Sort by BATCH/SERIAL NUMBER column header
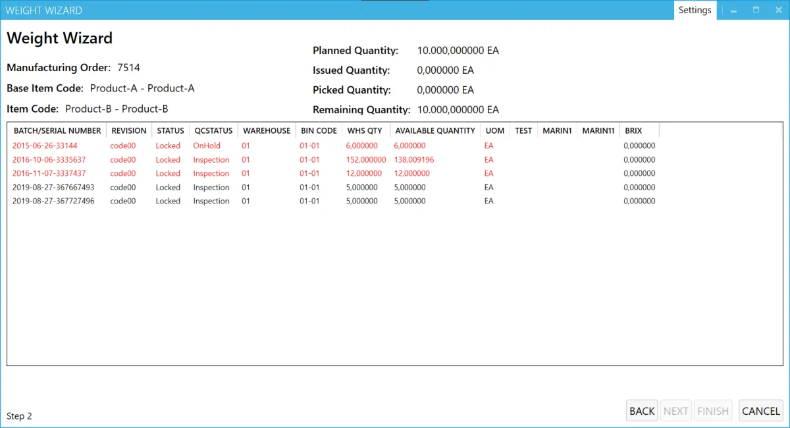This screenshot has width=790, height=428. pyautogui.click(x=57, y=130)
